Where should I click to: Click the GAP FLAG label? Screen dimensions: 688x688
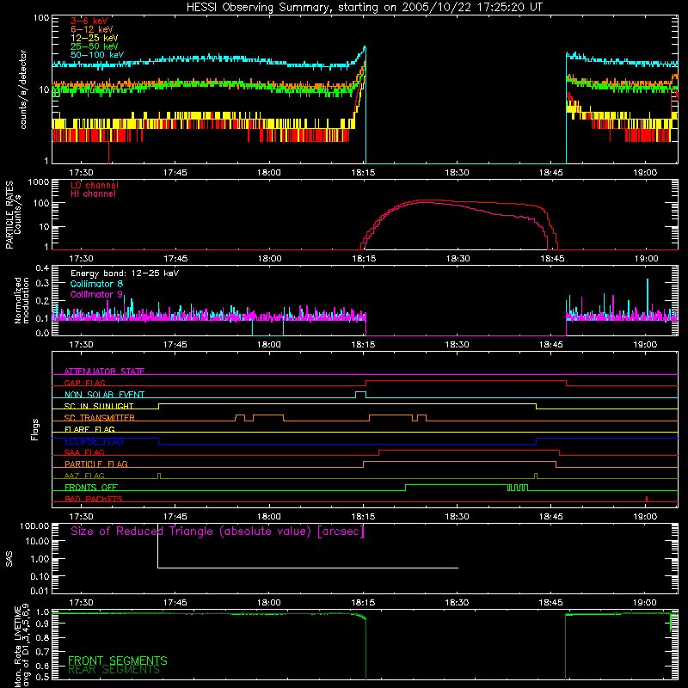point(84,383)
